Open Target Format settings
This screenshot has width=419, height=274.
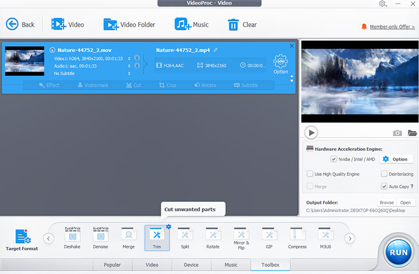pos(22,240)
